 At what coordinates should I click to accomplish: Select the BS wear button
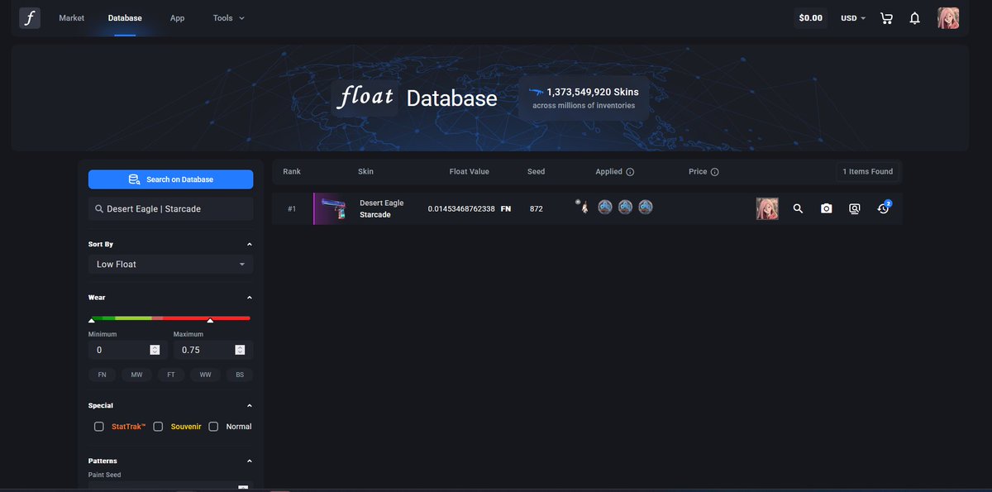[x=240, y=375]
